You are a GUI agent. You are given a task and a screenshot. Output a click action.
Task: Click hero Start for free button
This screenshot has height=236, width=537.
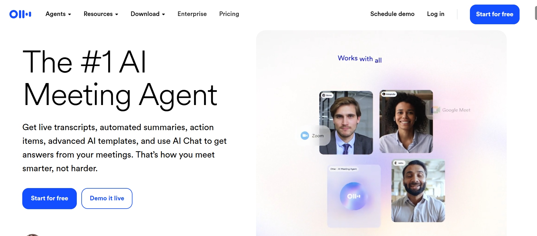pos(49,198)
